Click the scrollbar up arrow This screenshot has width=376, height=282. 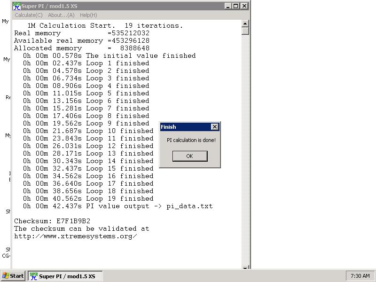point(245,23)
